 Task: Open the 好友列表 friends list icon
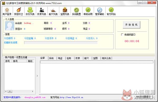pos(30,11)
